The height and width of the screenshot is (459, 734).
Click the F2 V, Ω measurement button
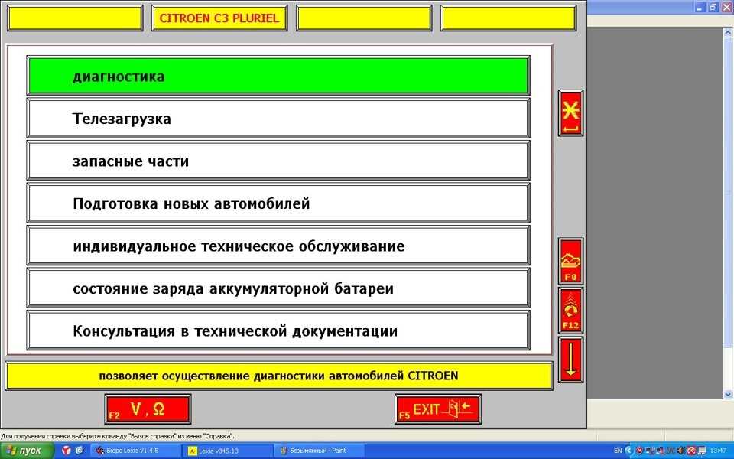[148, 409]
